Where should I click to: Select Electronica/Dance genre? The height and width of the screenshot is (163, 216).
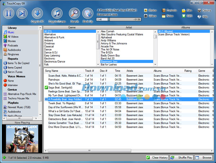(55, 61)
